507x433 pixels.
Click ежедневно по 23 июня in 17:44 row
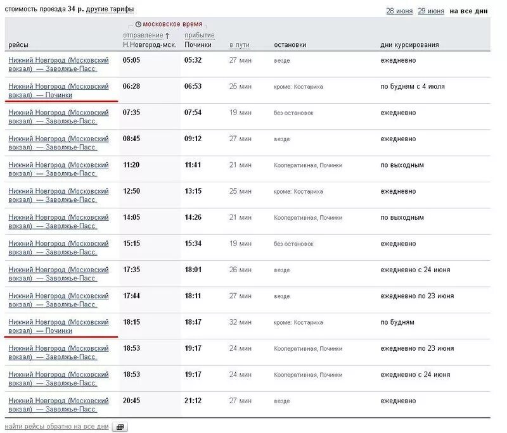[417, 296]
